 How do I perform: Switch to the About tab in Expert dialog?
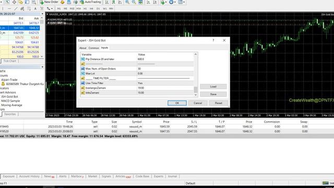coord(82,48)
